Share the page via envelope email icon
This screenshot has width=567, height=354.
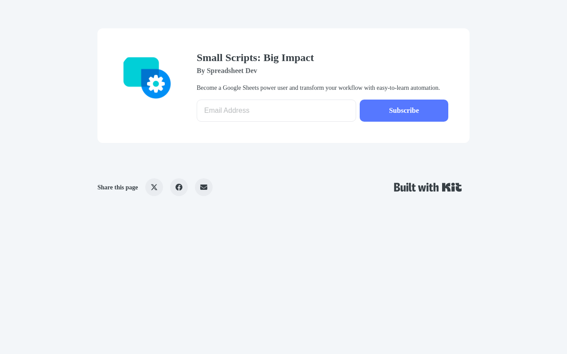point(204,187)
